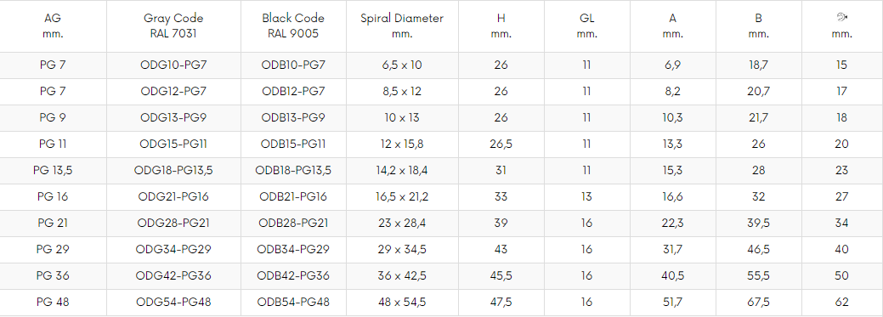Click the ODG54-PG48 code cell

click(173, 302)
